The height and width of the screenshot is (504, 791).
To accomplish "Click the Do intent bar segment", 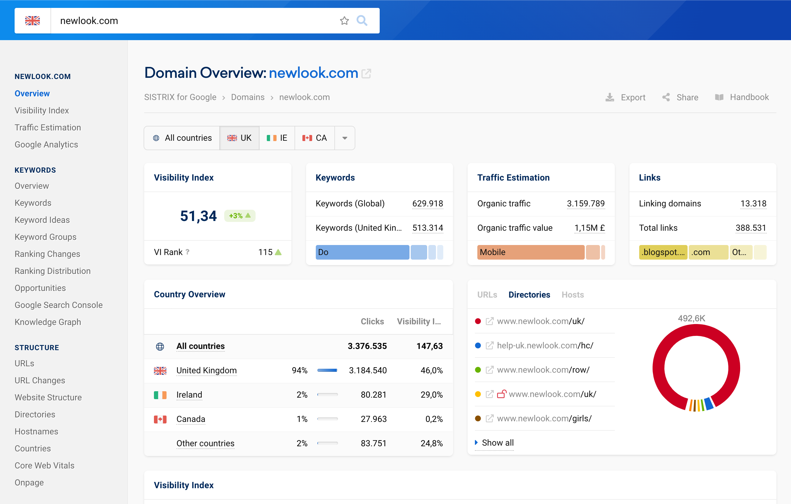I will click(362, 252).
